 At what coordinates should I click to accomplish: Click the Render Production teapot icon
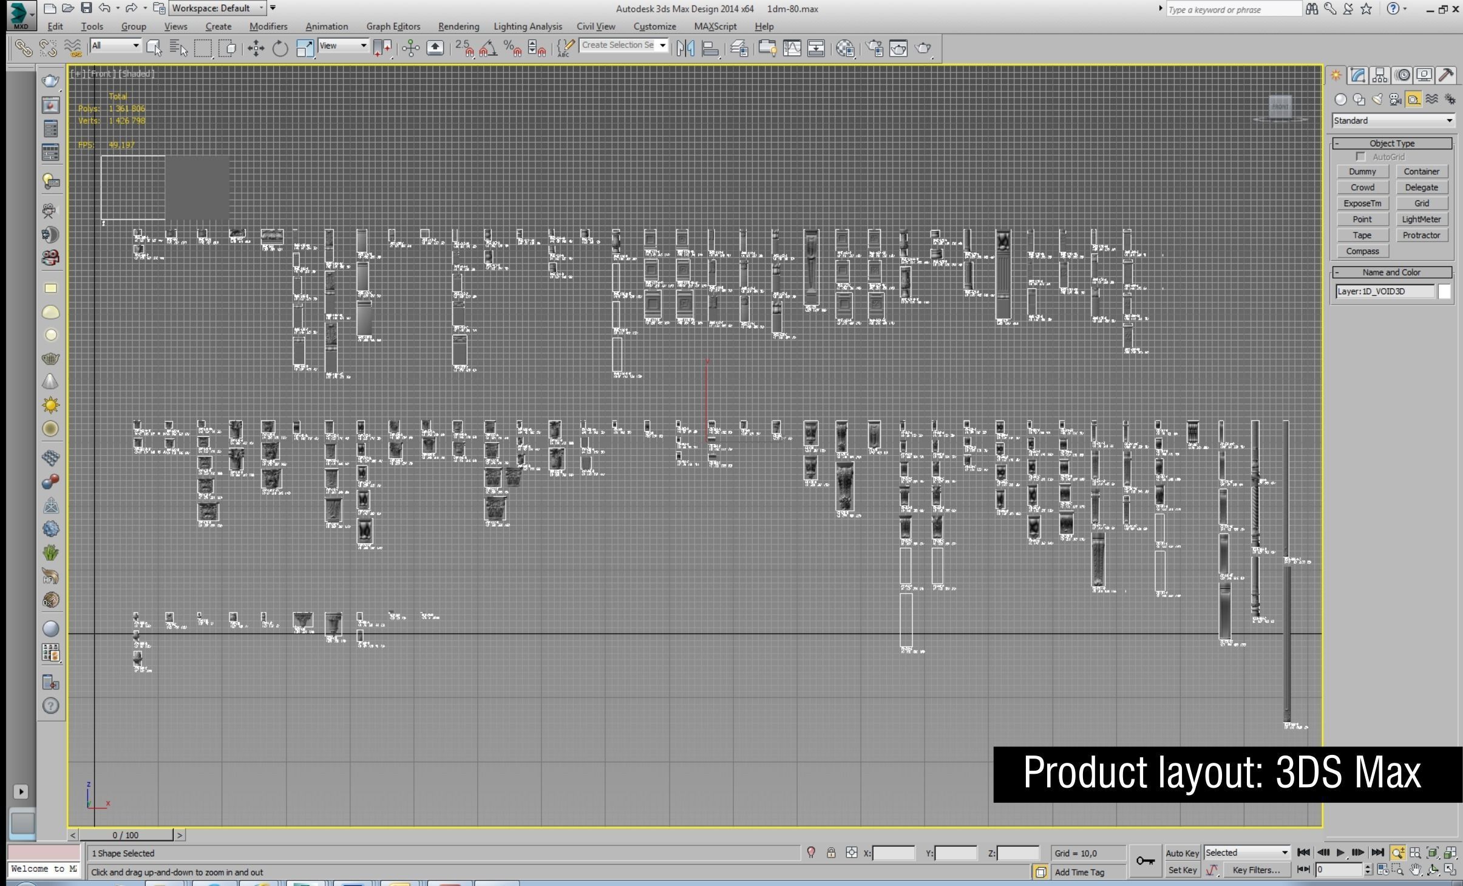[x=923, y=49]
